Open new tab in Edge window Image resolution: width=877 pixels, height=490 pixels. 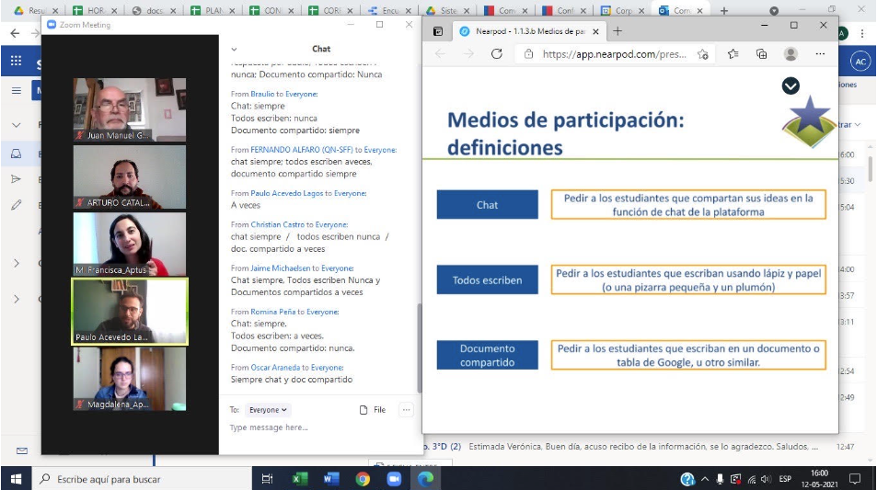[x=617, y=30]
